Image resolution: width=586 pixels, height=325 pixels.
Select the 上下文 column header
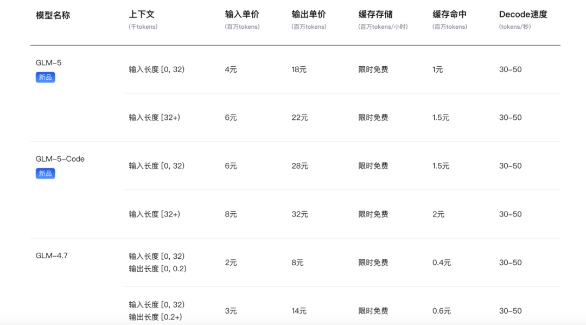[142, 15]
